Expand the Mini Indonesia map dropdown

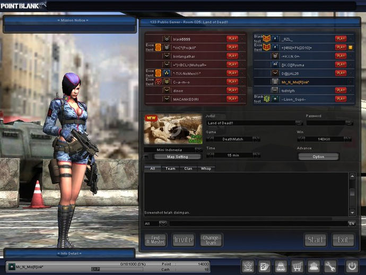[x=198, y=150]
